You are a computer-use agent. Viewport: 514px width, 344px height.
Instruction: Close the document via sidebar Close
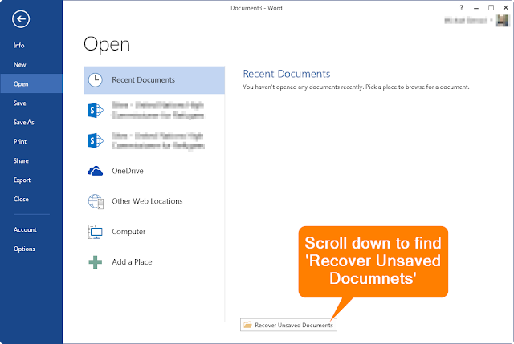[21, 199]
